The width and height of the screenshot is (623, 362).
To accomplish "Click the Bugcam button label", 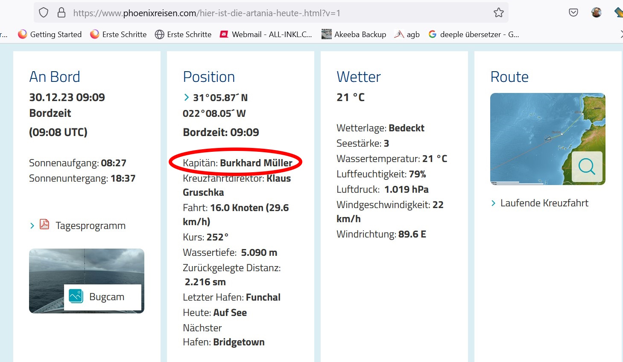I will [107, 297].
